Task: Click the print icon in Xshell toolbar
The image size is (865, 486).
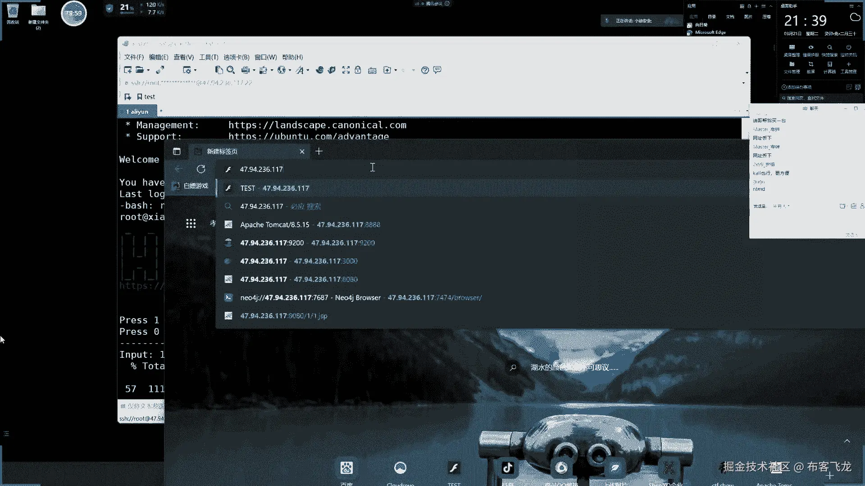Action: (245, 70)
